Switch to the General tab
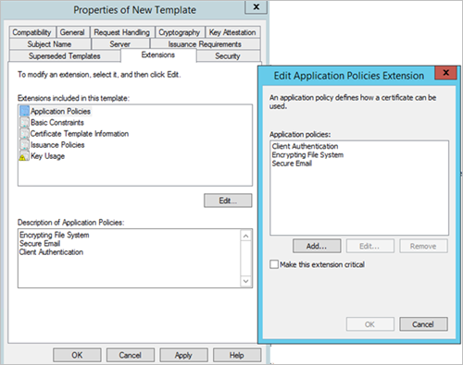 point(72,32)
